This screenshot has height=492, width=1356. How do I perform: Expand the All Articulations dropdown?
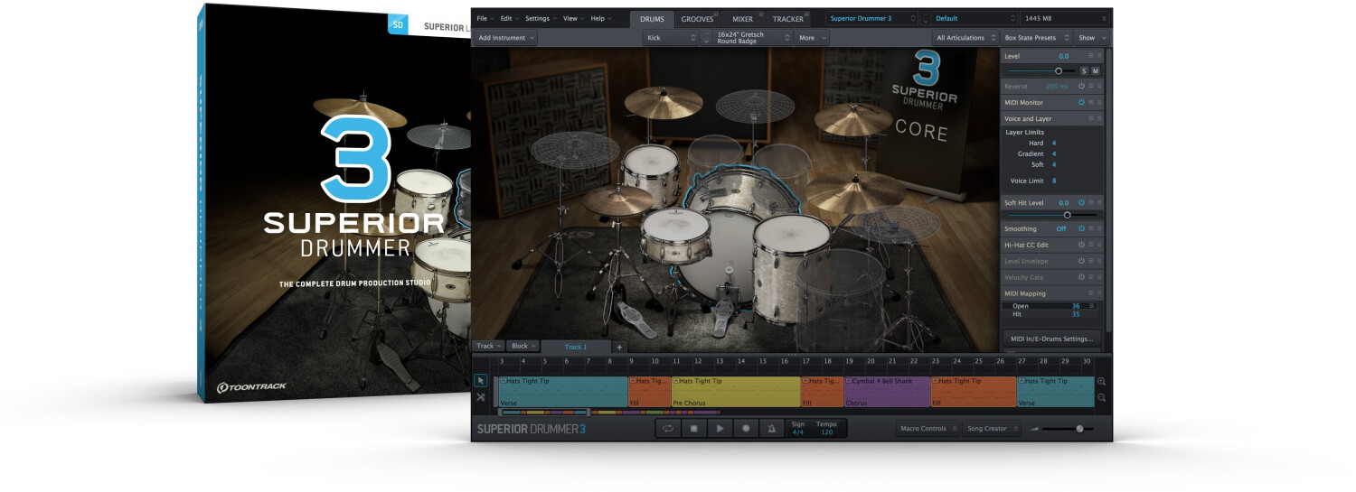(x=964, y=38)
